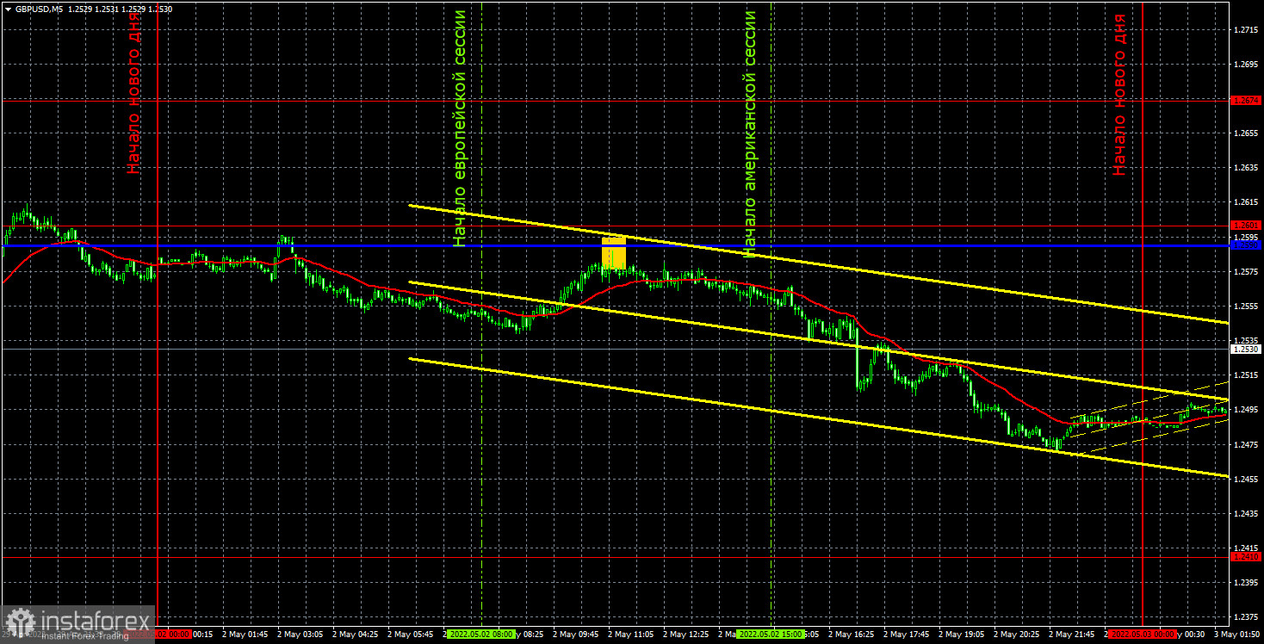Click the current price label 1.2530
1264x644 pixels.
tap(1246, 350)
